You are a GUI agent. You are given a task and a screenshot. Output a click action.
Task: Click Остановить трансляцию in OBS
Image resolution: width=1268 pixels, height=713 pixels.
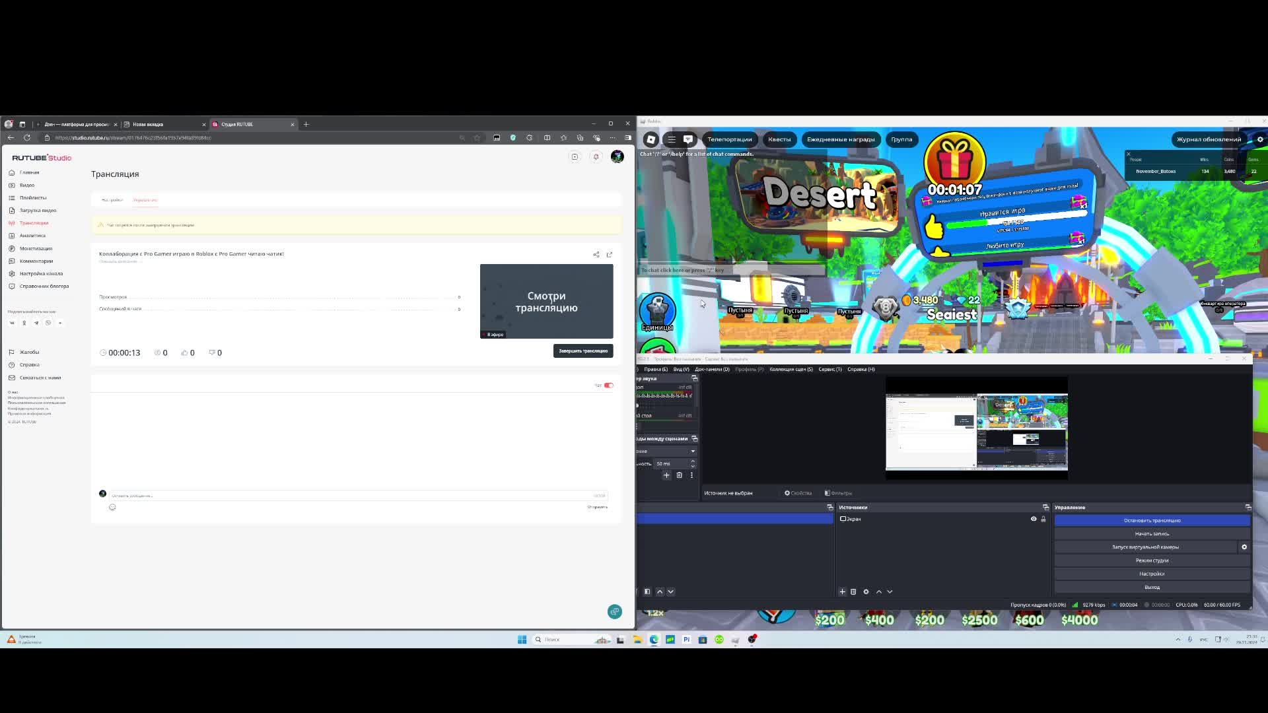point(1152,520)
